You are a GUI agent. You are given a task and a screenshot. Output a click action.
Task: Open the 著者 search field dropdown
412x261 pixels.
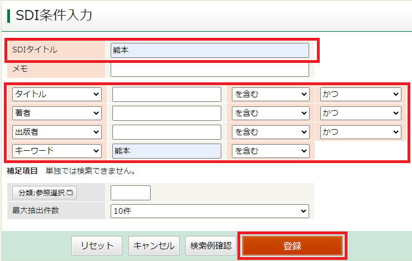(x=57, y=113)
